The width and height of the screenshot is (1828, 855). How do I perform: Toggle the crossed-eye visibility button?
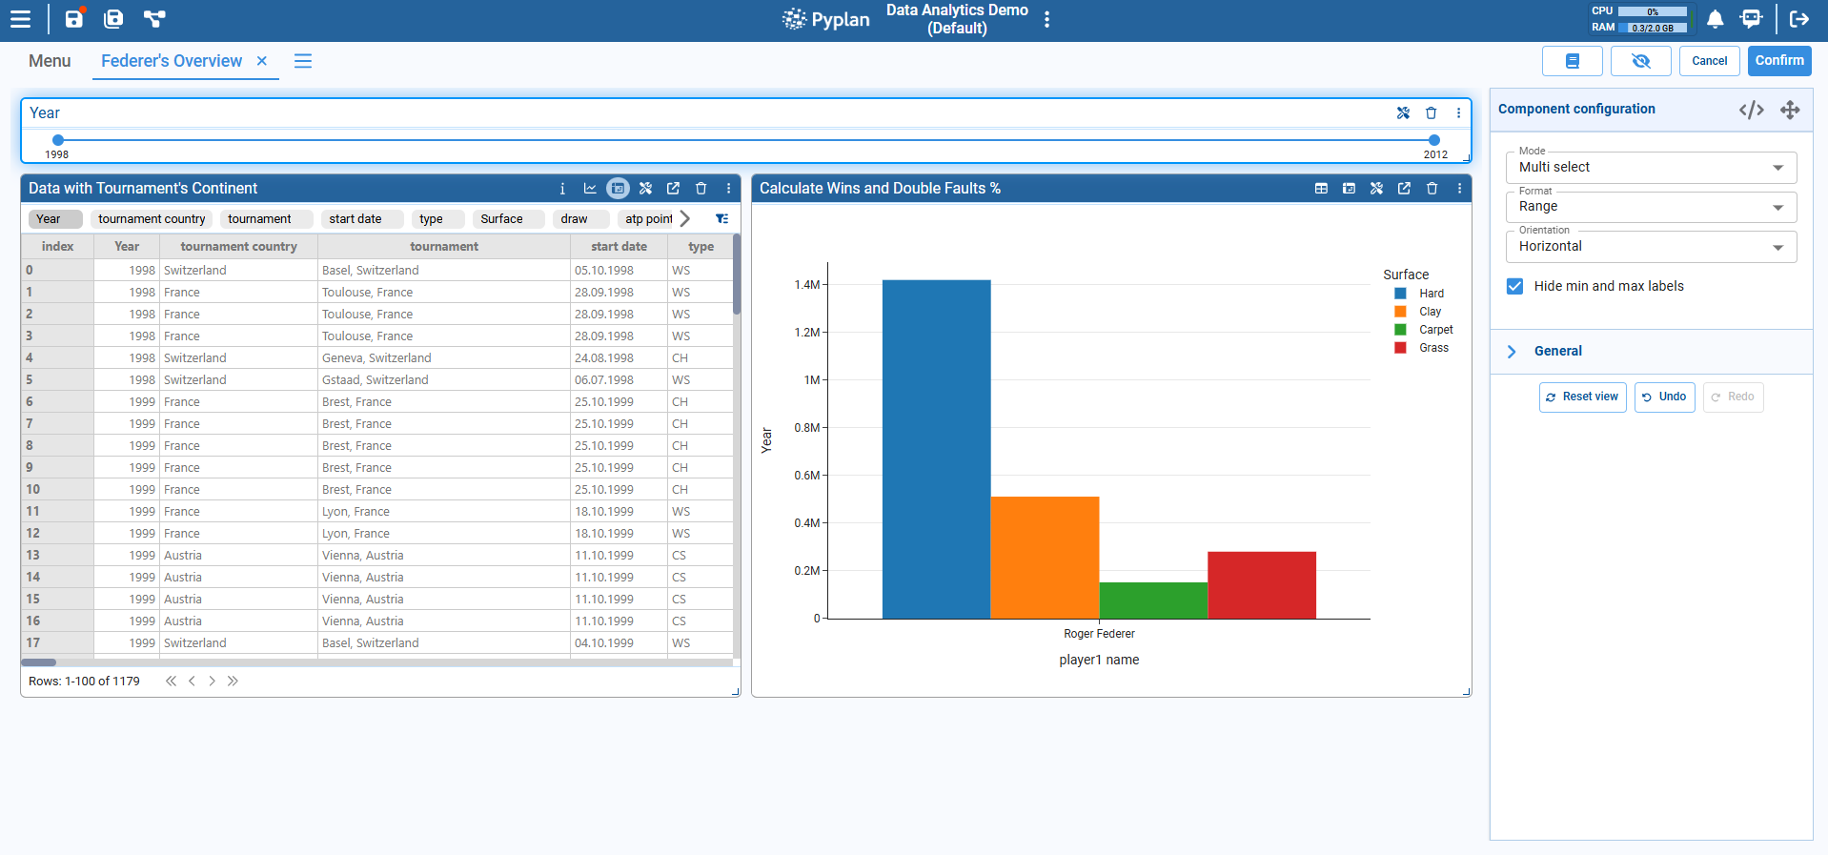(1640, 61)
